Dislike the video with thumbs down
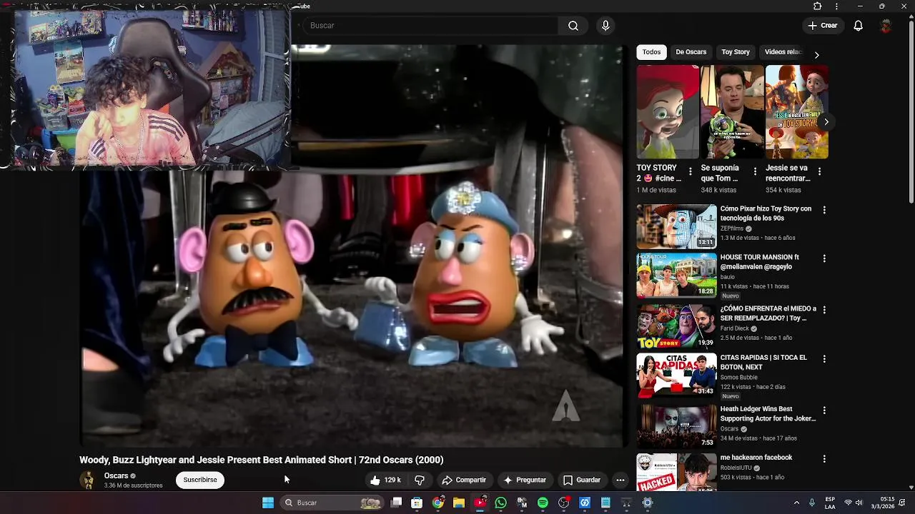The width and height of the screenshot is (915, 514). (x=420, y=480)
